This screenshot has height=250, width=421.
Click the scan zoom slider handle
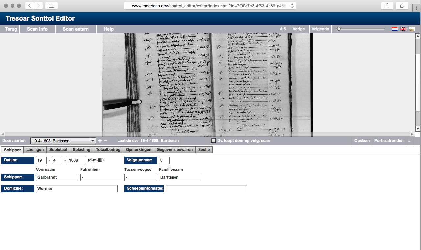pos(339,29)
